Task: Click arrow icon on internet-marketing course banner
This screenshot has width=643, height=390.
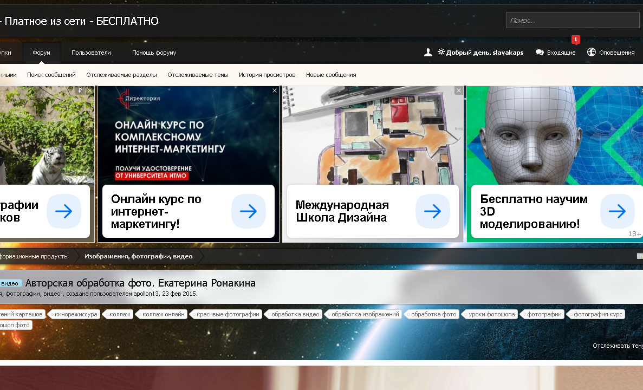Action: (248, 211)
